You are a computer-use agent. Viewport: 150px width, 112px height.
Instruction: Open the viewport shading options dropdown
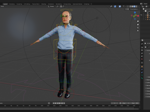pyautogui.click(x=138, y=7)
